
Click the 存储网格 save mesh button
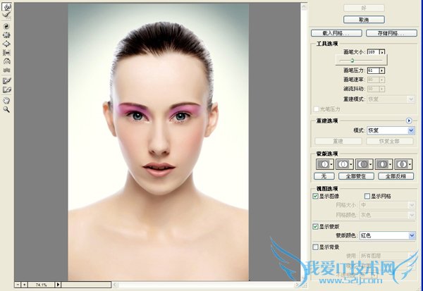tap(391, 33)
